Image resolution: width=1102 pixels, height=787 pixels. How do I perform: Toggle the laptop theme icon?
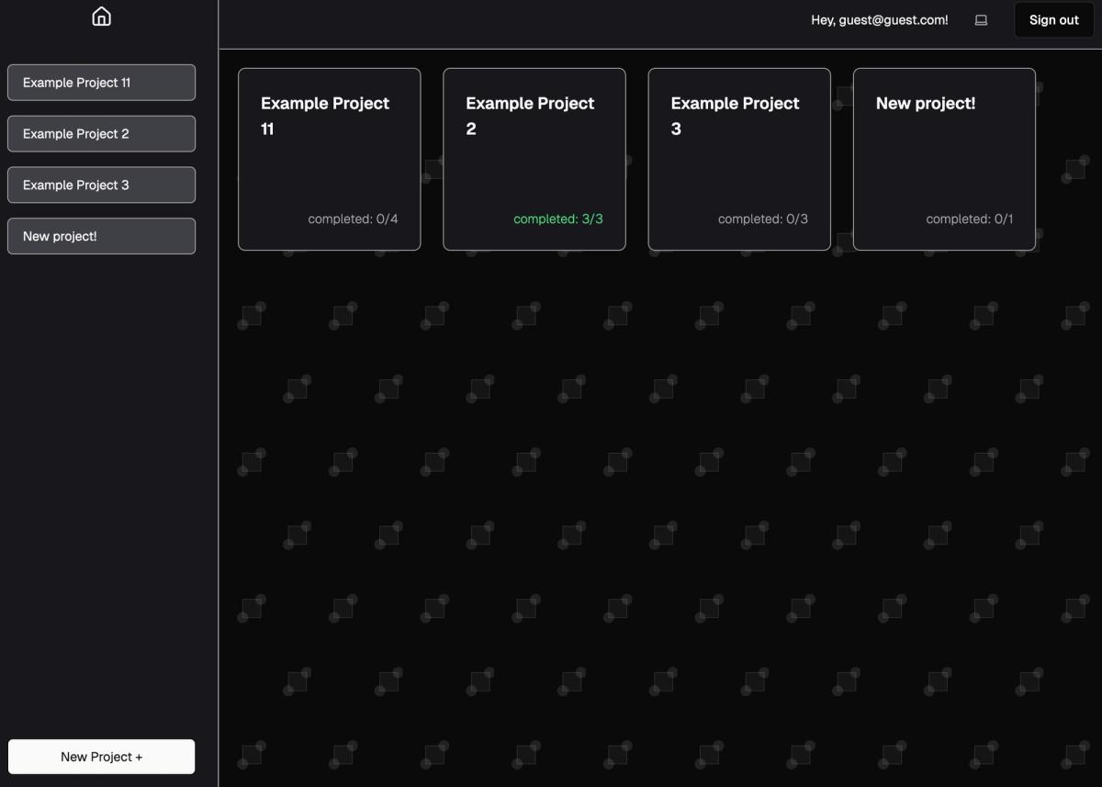pyautogui.click(x=981, y=20)
